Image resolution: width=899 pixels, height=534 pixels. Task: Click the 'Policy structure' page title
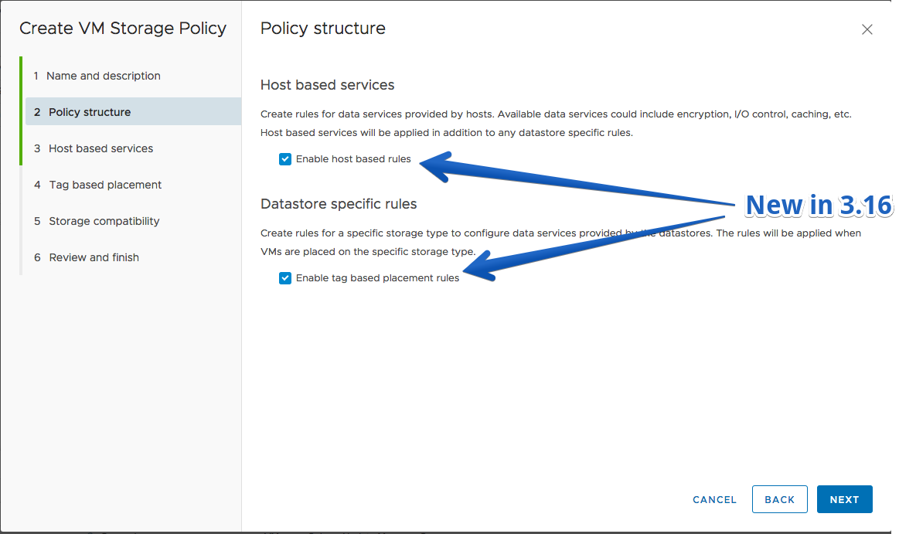click(x=323, y=28)
